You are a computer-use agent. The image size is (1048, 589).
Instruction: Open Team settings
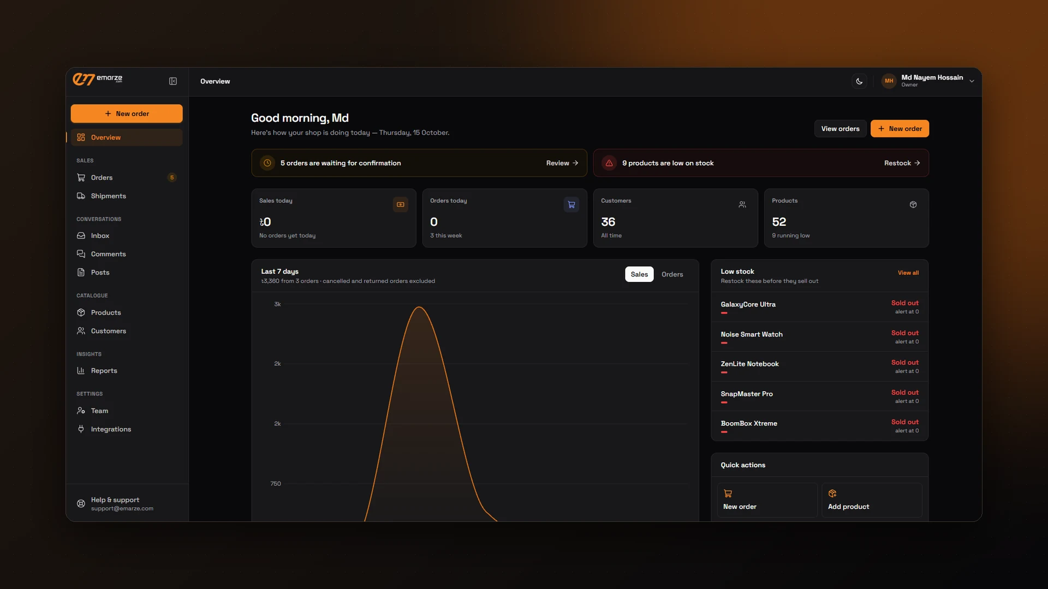[x=127, y=411]
